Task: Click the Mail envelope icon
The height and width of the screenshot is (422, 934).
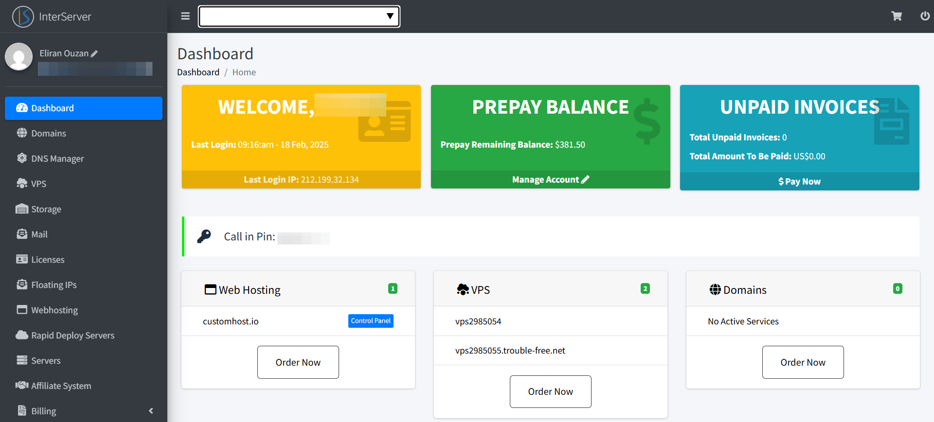Action: [x=22, y=234]
